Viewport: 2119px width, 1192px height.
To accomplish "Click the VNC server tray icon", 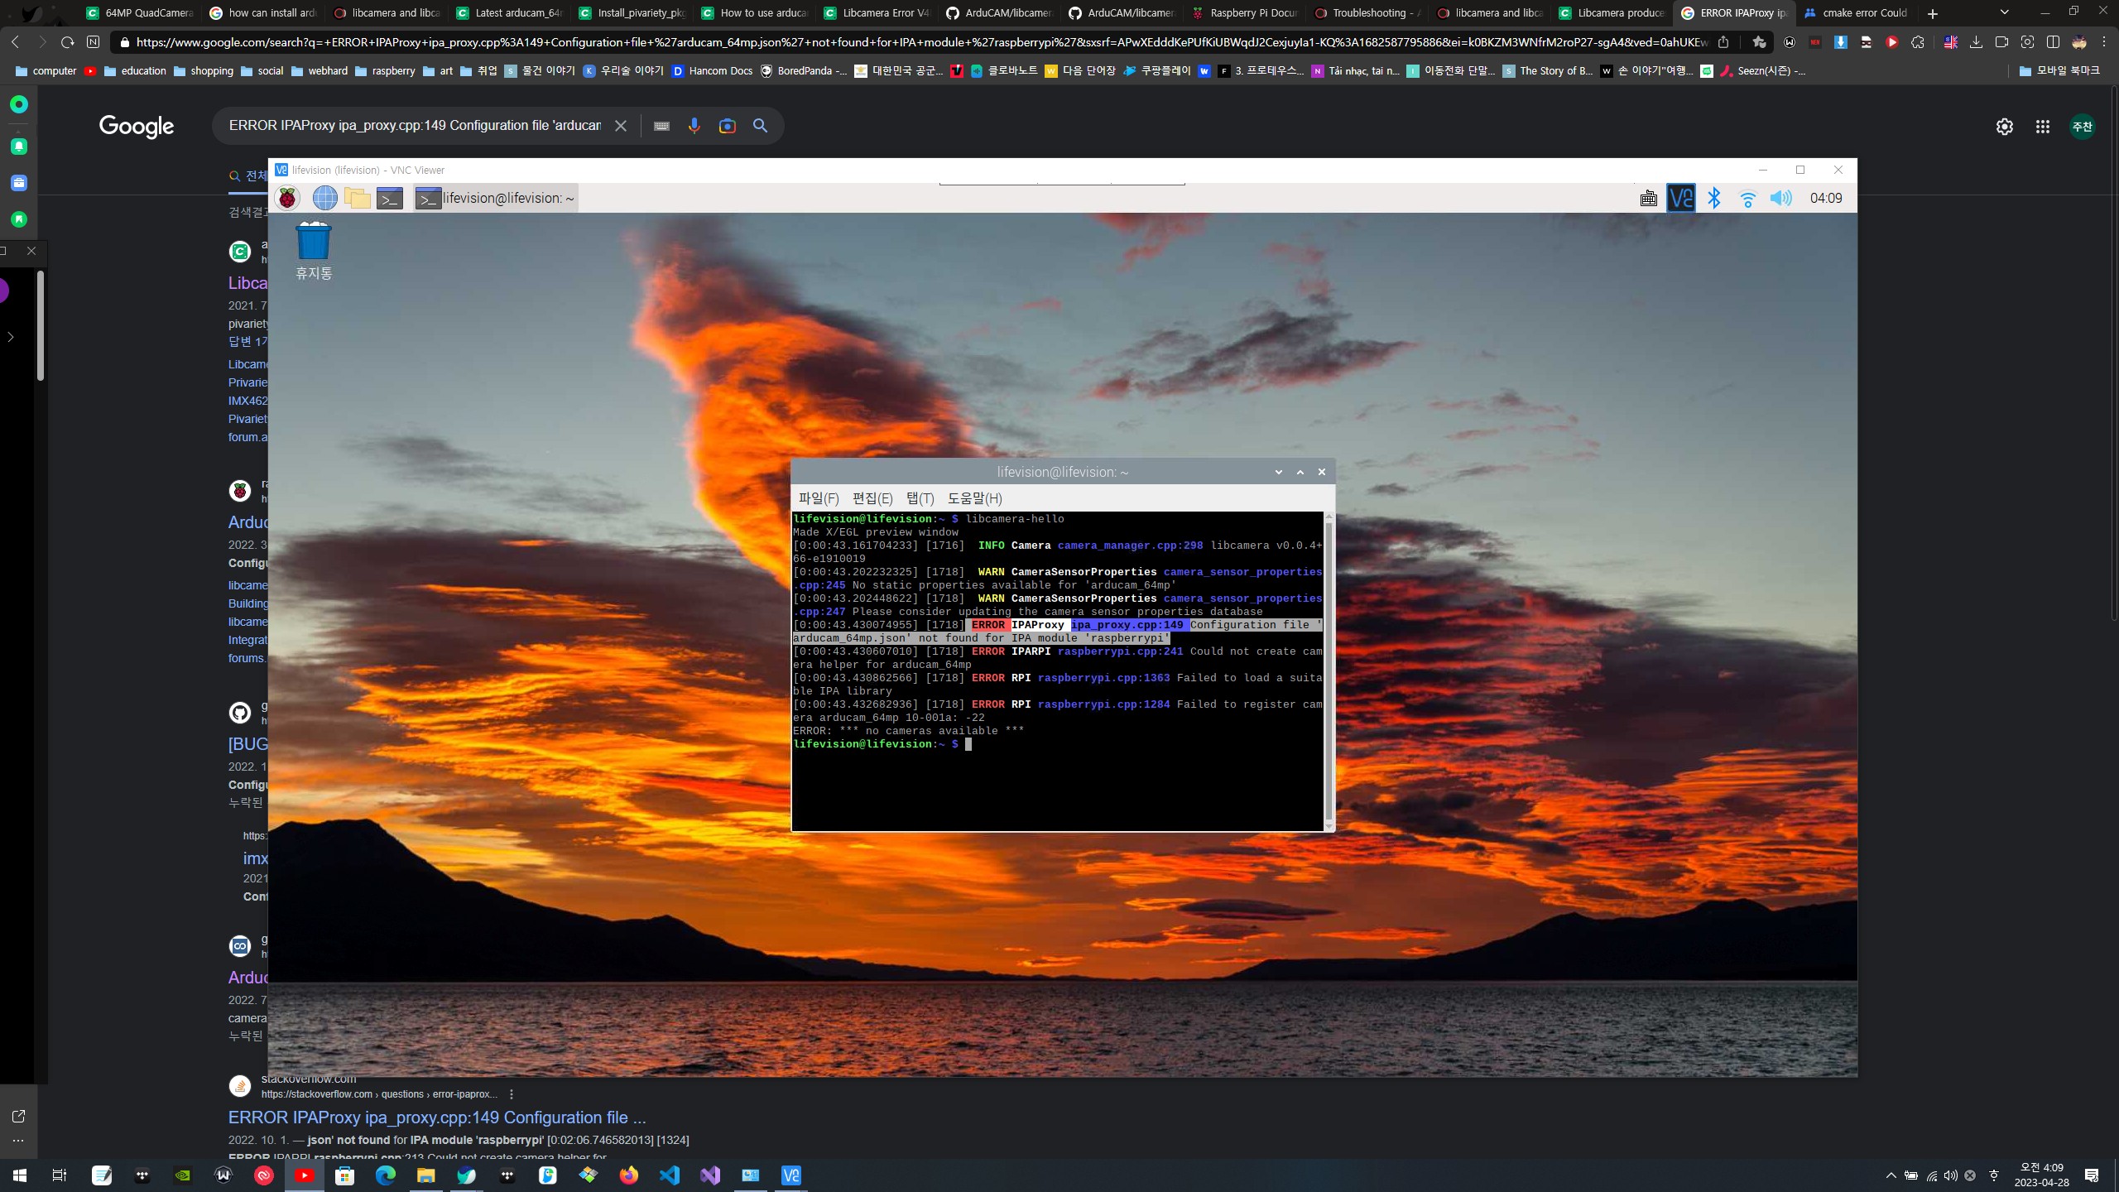I will tap(1681, 198).
